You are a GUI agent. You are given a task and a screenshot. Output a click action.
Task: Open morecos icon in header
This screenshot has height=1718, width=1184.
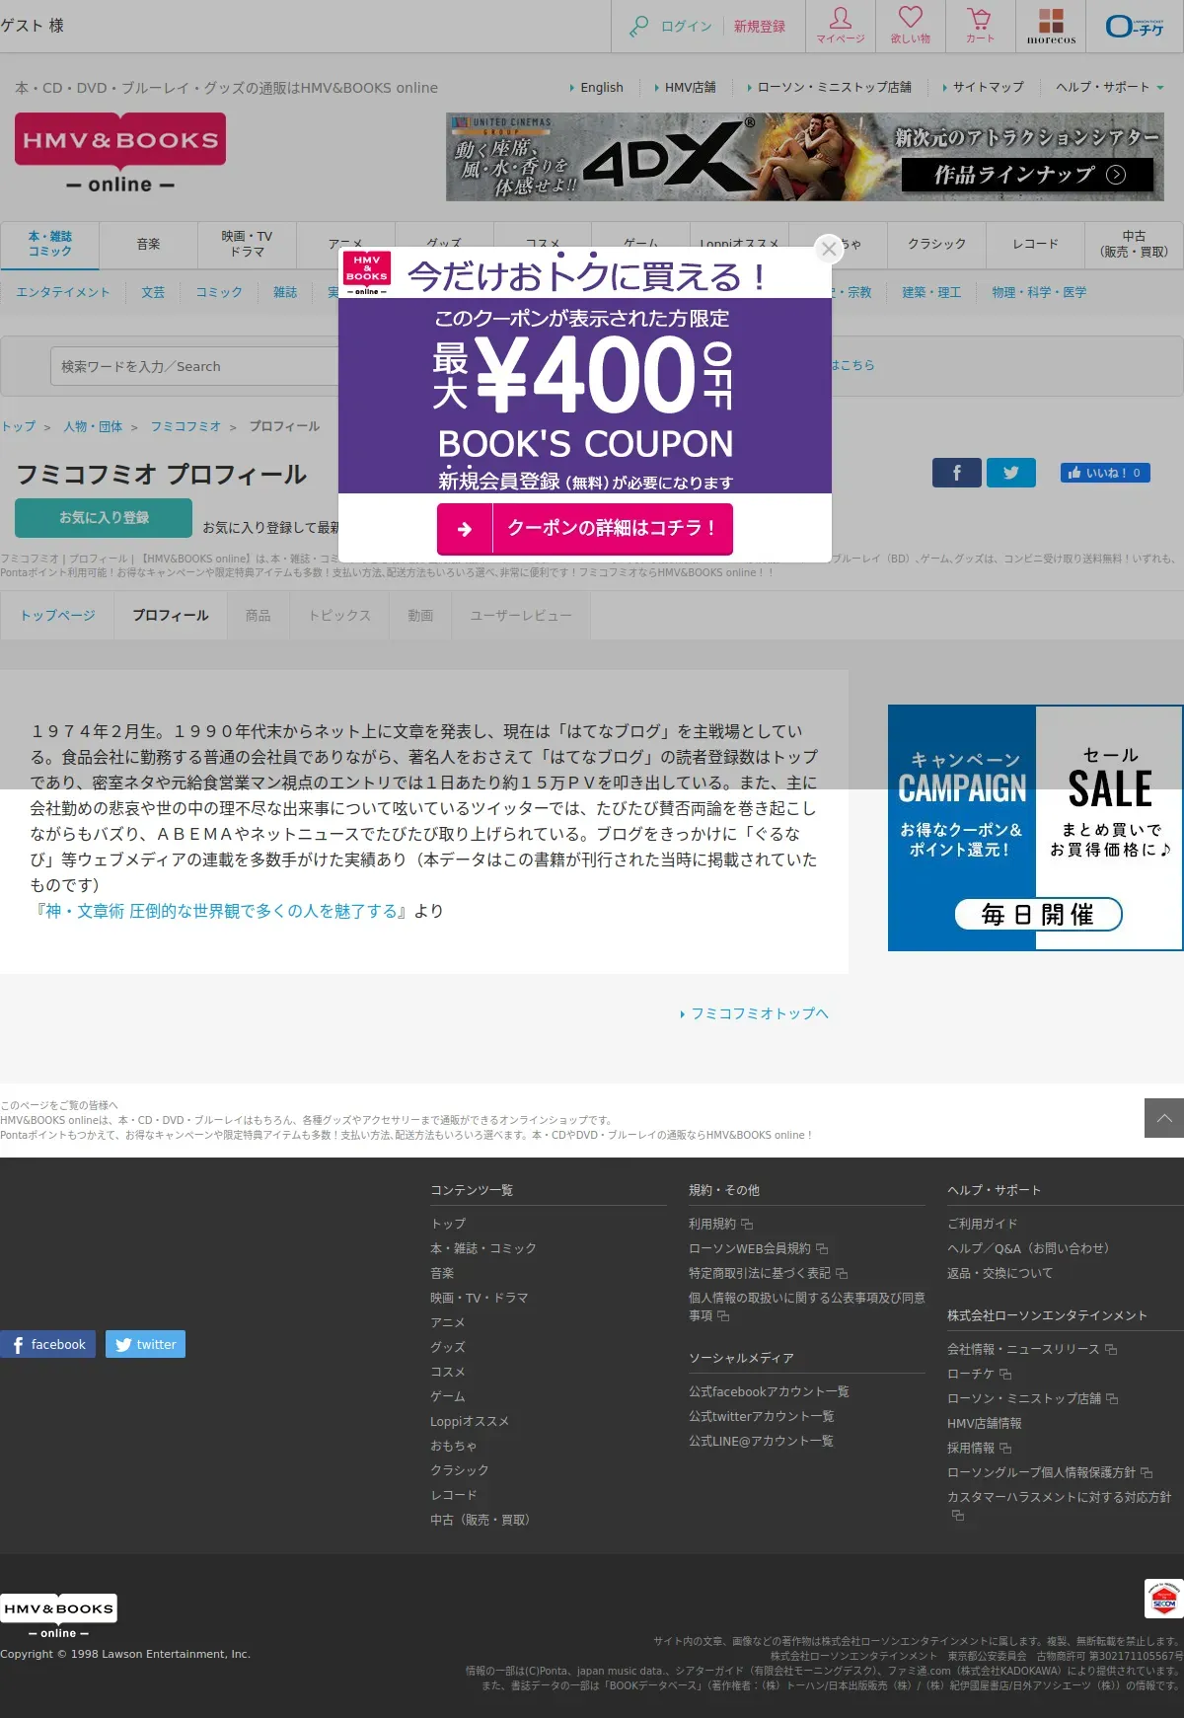click(x=1051, y=26)
